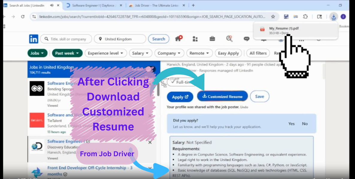
Task: Bookmark this page with the star icon
Action: [x=273, y=17]
